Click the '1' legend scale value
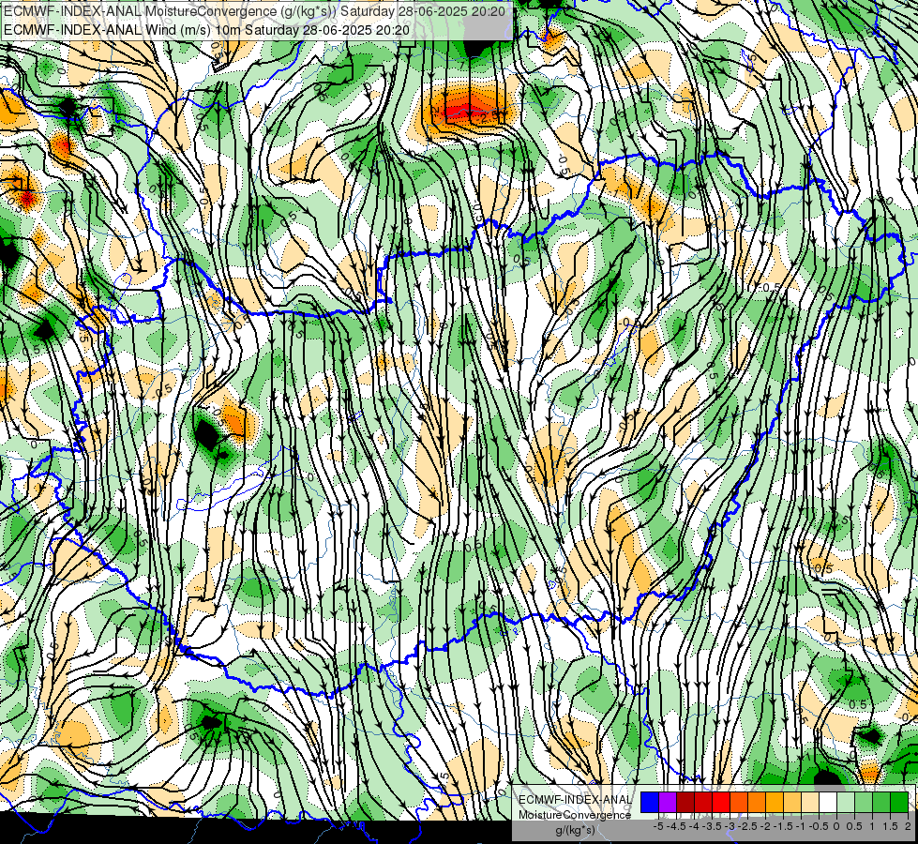The image size is (918, 844). click(872, 826)
